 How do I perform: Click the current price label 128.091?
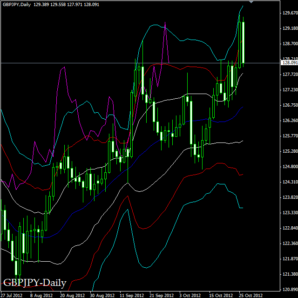tap(290, 63)
